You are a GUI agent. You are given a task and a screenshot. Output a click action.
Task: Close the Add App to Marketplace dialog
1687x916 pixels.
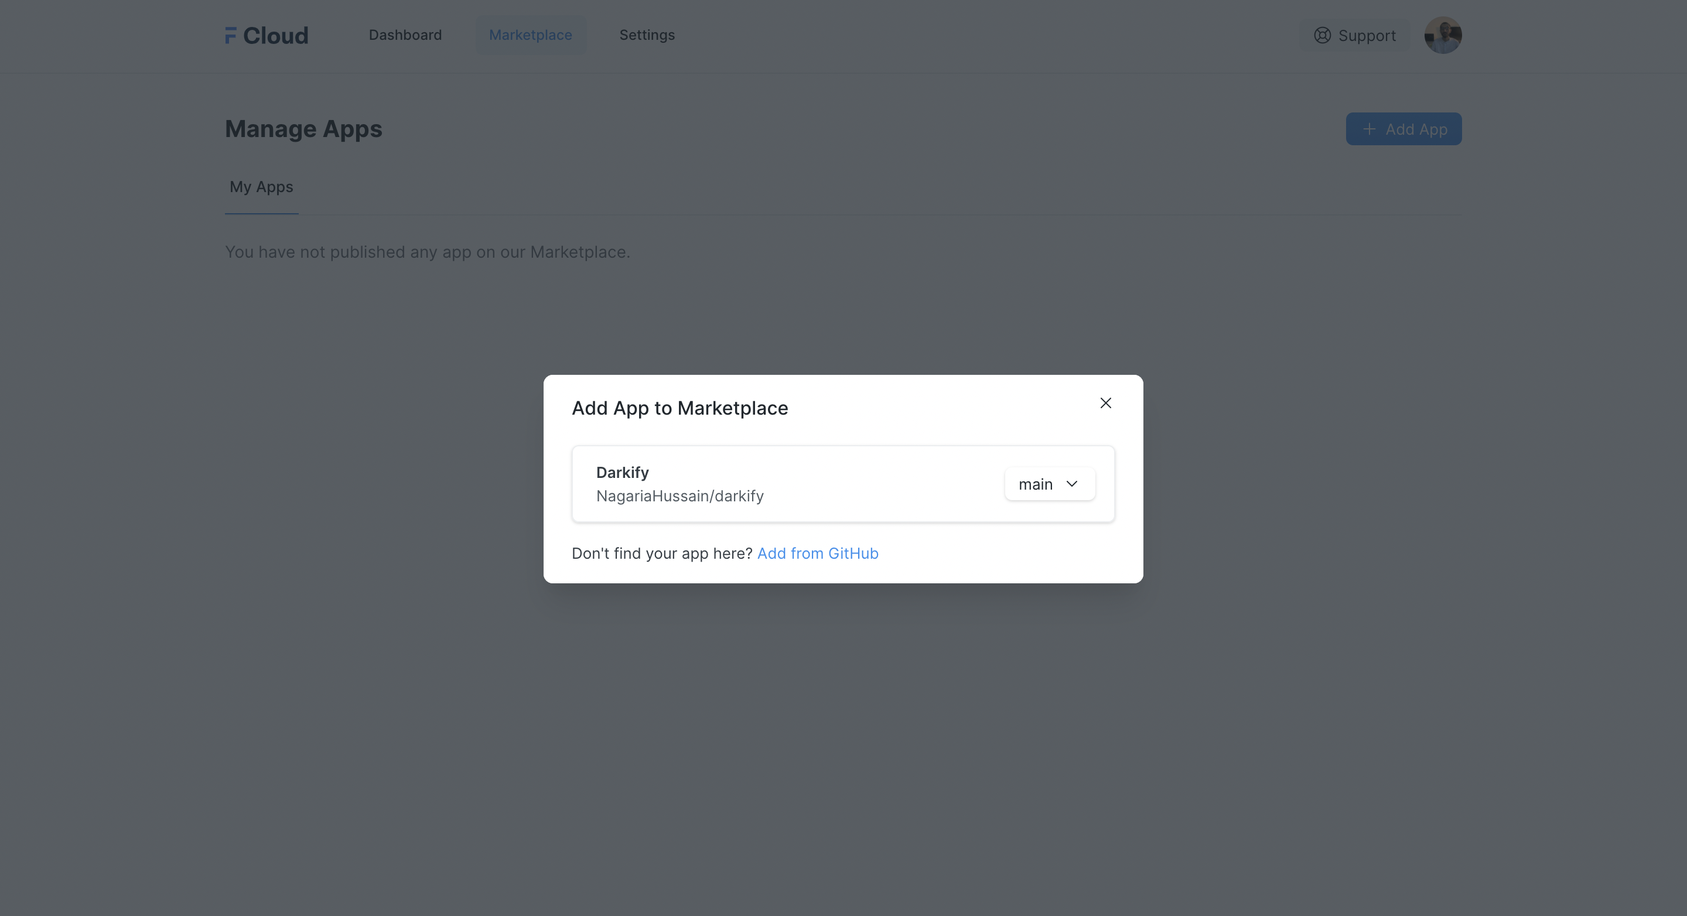(1105, 404)
